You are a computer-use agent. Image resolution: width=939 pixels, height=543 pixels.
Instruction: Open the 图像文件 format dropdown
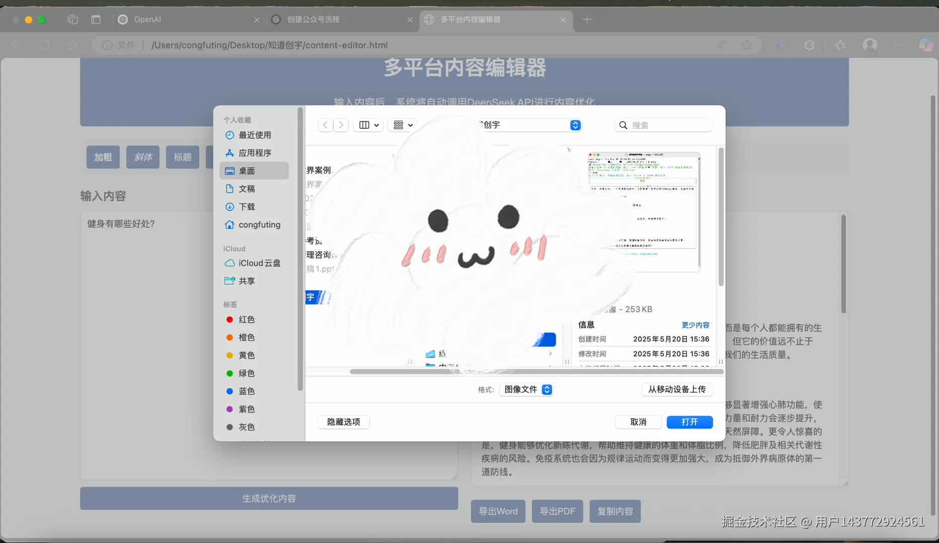tap(526, 389)
